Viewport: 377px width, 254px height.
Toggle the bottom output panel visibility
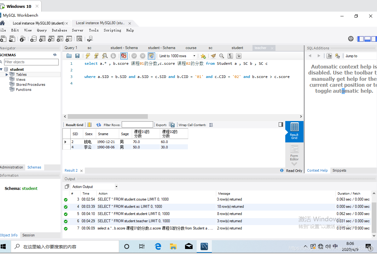coord(367,39)
